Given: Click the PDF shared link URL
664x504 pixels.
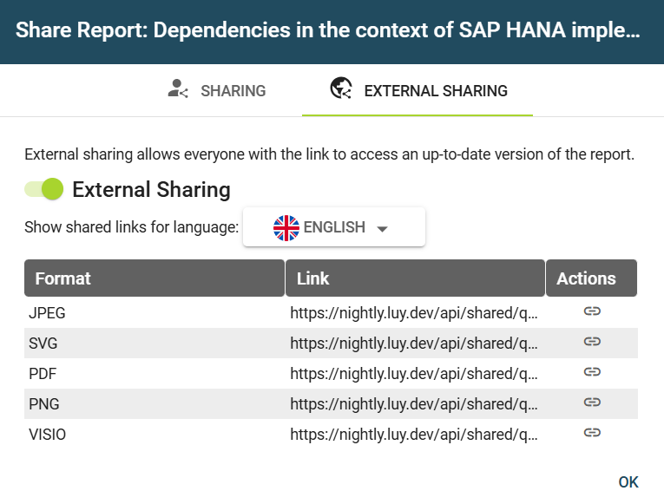Looking at the screenshot, I should pyautogui.click(x=414, y=373).
